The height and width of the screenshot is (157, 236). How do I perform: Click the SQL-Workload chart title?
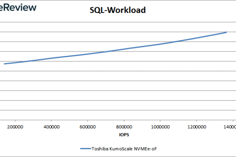click(117, 10)
